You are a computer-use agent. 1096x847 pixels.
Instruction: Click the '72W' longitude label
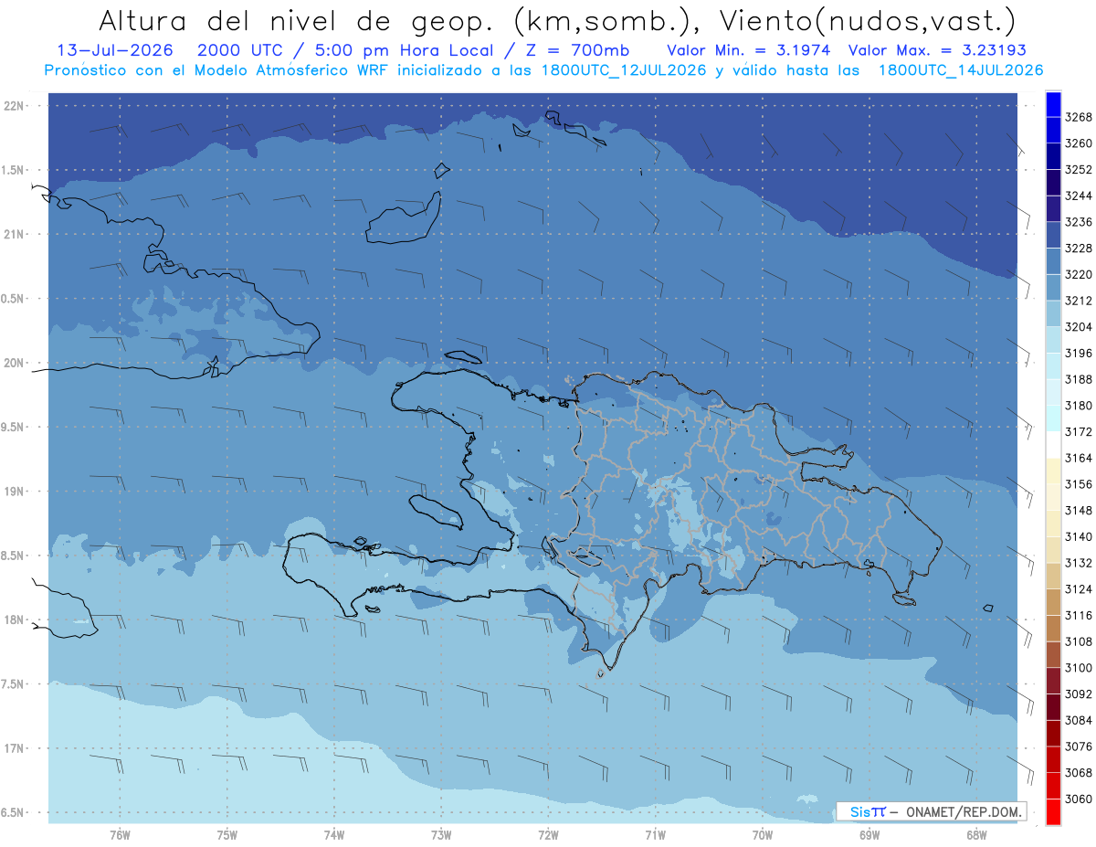(x=548, y=834)
